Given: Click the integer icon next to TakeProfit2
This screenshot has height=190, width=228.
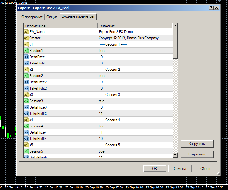Looking at the screenshot, I should (x=26, y=88).
